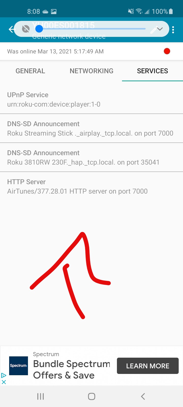
Task: Tap the Android home navigation button
Action: tap(91, 396)
